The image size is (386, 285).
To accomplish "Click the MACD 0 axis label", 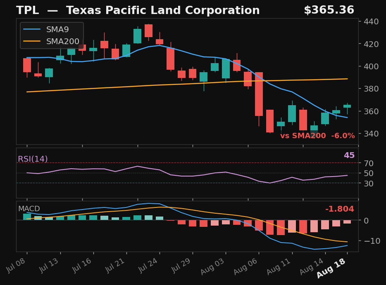I will point(366,221).
